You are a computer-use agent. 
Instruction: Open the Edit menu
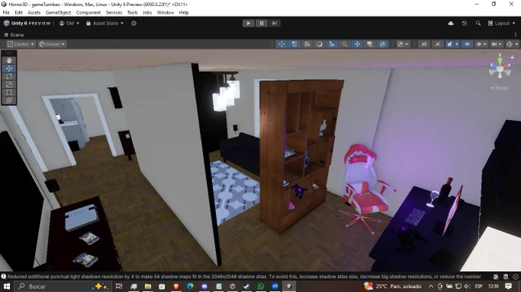click(18, 12)
